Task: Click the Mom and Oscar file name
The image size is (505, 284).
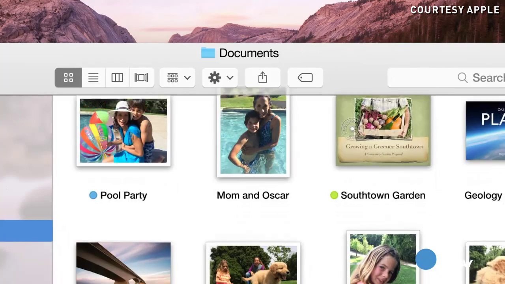Action: [253, 195]
